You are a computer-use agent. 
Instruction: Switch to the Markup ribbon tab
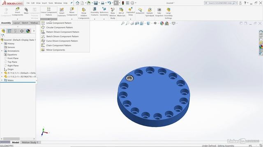pos(34,23)
